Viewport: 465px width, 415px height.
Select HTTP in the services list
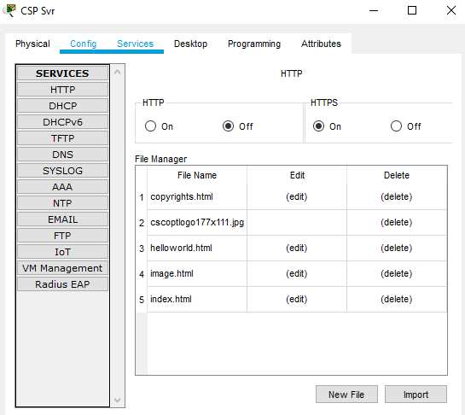tap(62, 90)
